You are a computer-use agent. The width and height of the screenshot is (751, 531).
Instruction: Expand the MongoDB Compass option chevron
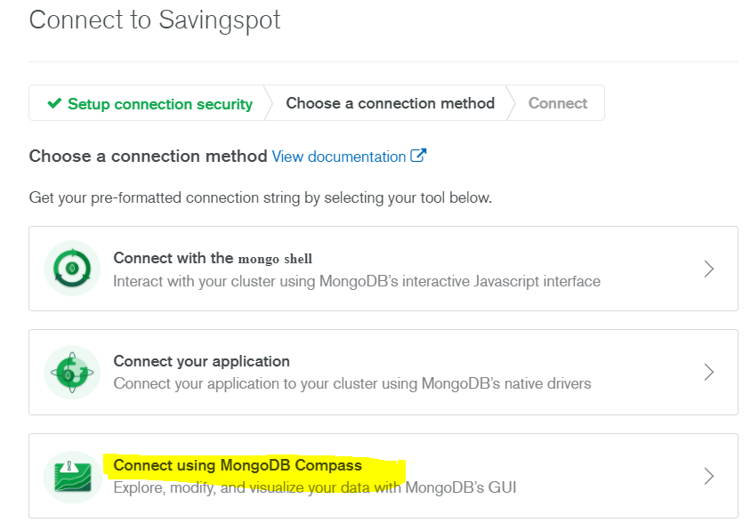tap(709, 476)
